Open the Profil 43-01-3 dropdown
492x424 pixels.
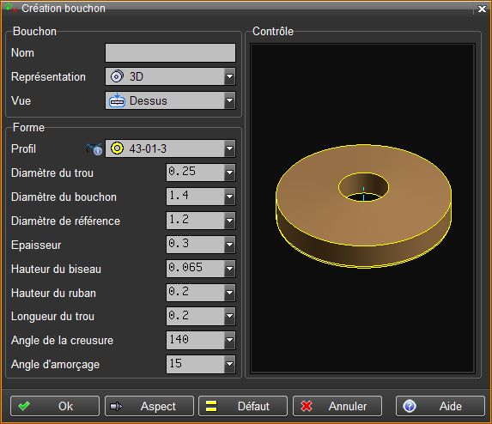(230, 148)
